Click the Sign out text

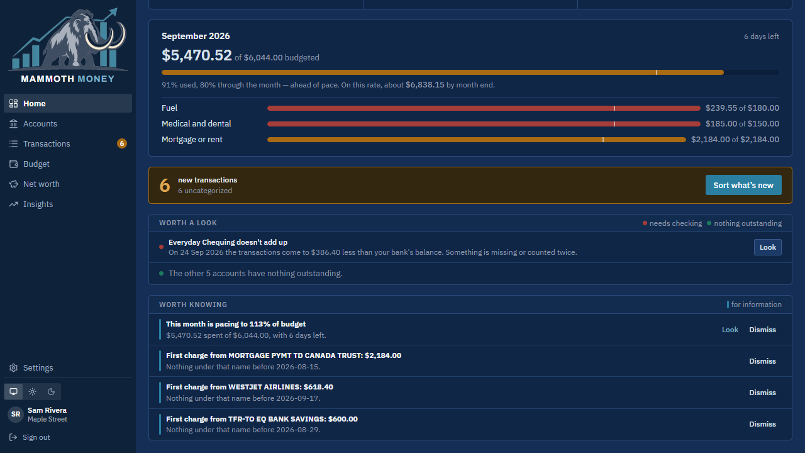(x=36, y=437)
